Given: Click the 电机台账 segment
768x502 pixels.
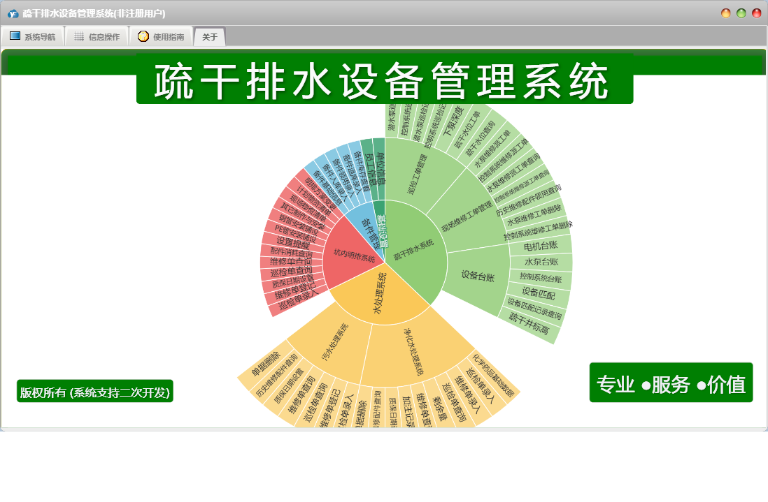Looking at the screenshot, I should [x=540, y=246].
